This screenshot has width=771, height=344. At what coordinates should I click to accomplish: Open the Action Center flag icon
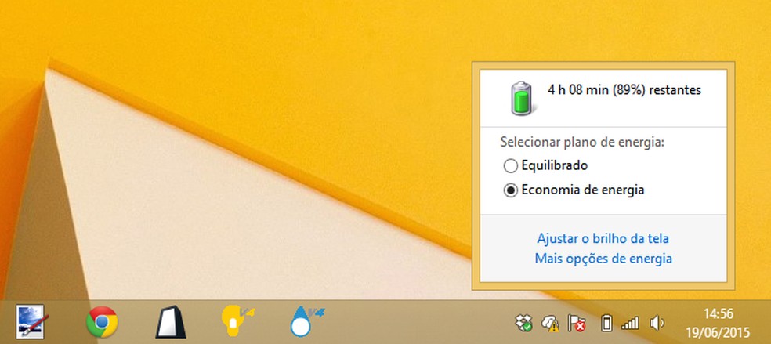click(x=577, y=323)
